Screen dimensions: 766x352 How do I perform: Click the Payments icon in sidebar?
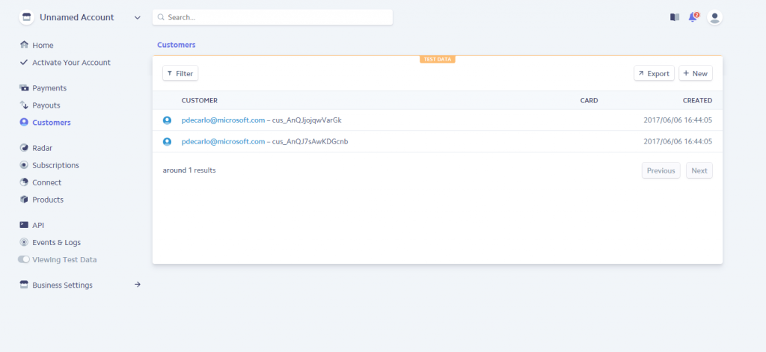[24, 88]
